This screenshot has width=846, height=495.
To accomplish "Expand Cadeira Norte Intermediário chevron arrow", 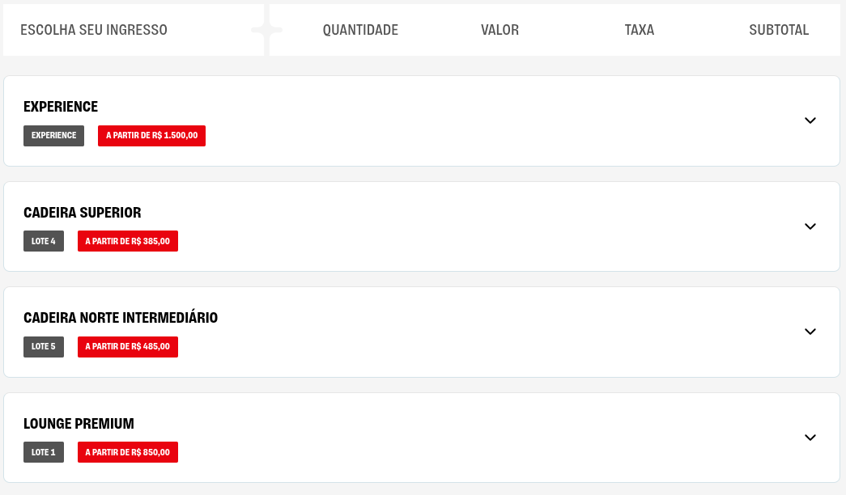I will point(810,332).
